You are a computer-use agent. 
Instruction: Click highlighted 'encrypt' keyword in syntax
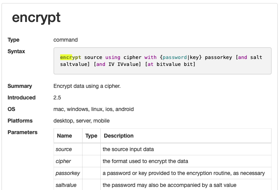pos(70,57)
